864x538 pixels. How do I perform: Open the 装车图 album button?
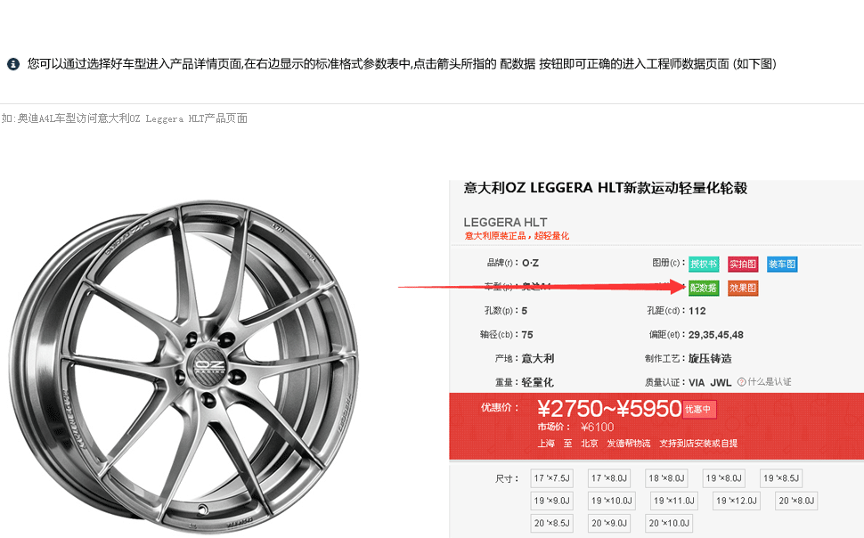(x=782, y=265)
